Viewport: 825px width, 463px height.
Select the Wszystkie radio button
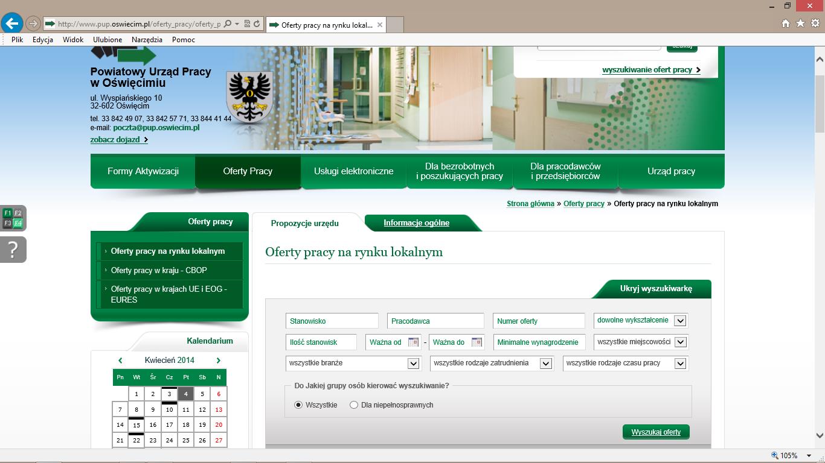pyautogui.click(x=298, y=405)
